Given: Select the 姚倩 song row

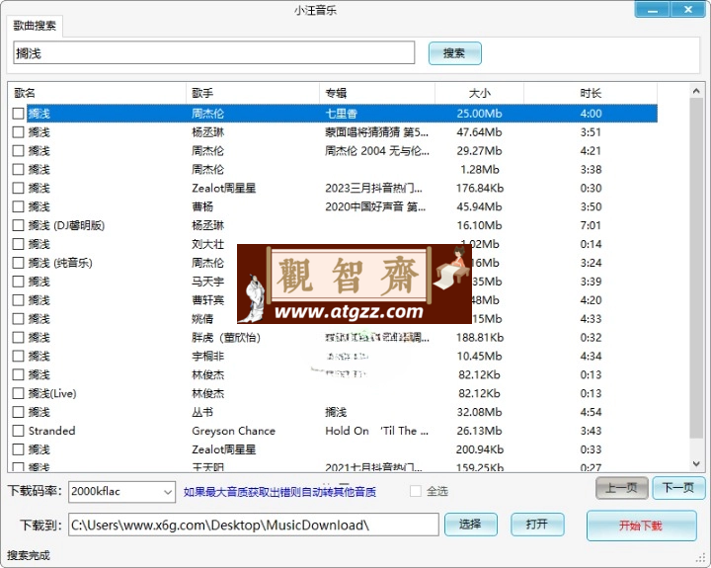Looking at the screenshot, I should coord(335,319).
